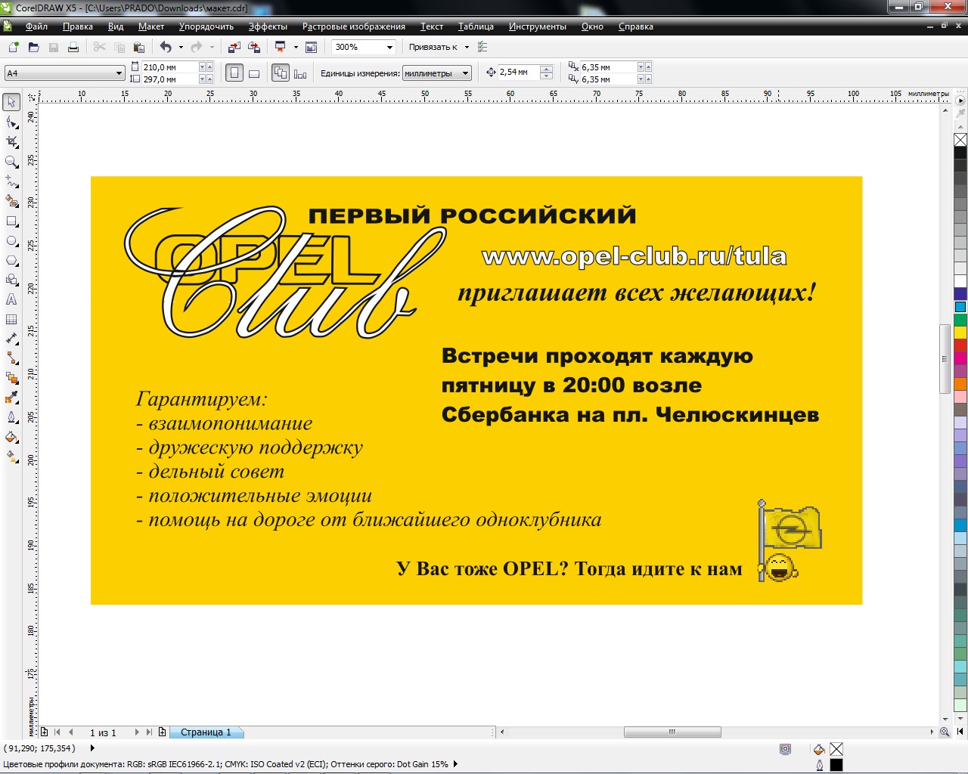Open the Файл menu

point(36,26)
